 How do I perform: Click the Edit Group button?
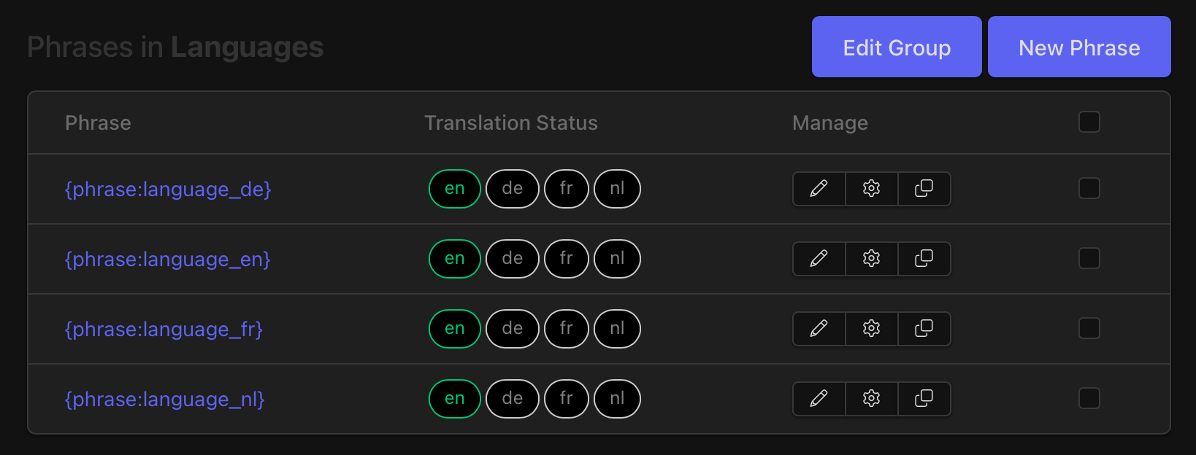point(897,47)
